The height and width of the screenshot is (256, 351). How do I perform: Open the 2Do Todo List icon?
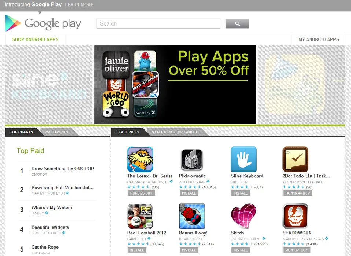[296, 159]
